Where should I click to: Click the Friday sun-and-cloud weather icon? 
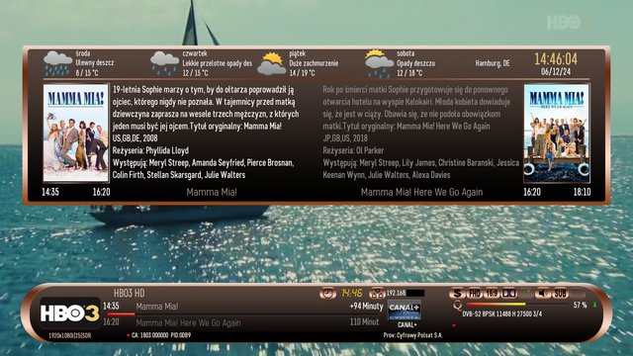pyautogui.click(x=272, y=63)
